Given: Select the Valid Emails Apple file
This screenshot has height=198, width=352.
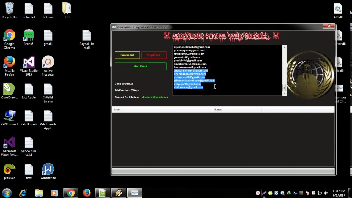Looking at the screenshot, I should 48,120.
